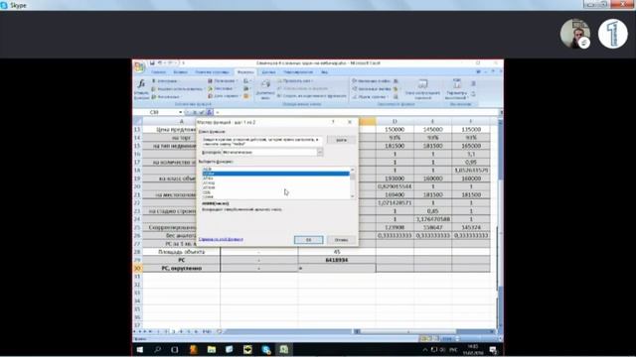The image size is (636, 357).
Task: Open Watch Window (Окно контрольного значения)
Action: click(422, 89)
